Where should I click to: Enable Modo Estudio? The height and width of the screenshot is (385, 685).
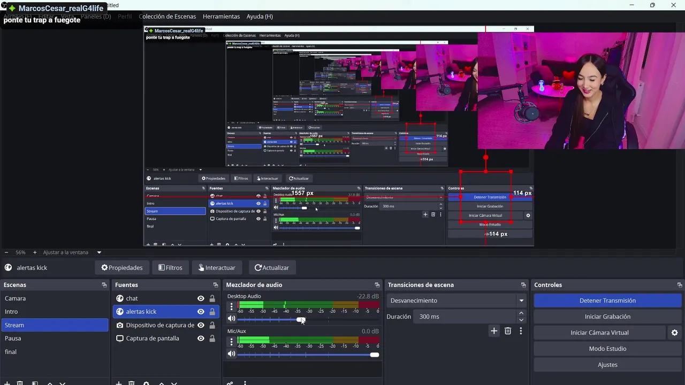(x=607, y=349)
